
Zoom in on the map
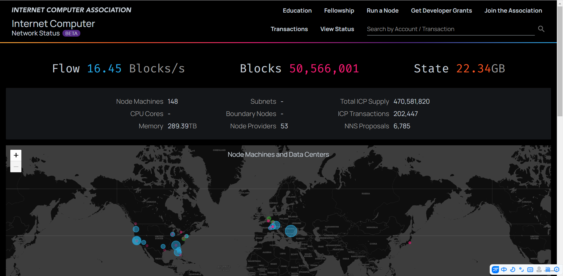pyautogui.click(x=16, y=155)
